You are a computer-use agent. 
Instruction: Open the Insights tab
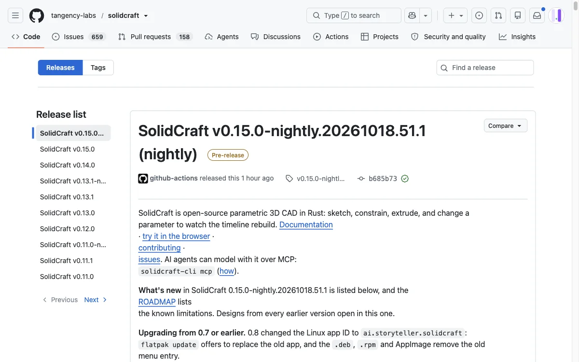(x=517, y=37)
